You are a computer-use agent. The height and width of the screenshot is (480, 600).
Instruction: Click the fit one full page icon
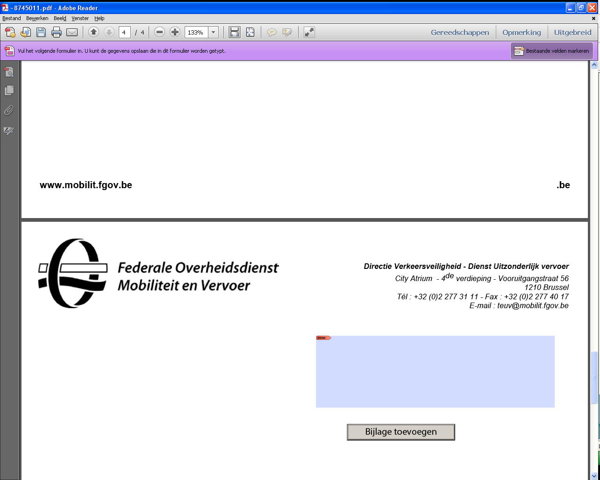250,32
